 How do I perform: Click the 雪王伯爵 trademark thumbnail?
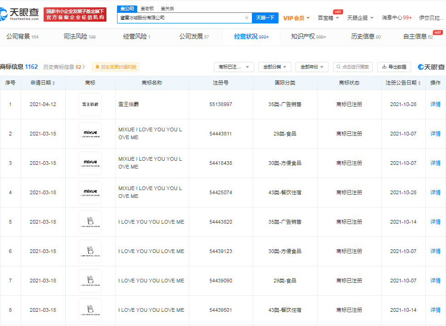coord(90,104)
